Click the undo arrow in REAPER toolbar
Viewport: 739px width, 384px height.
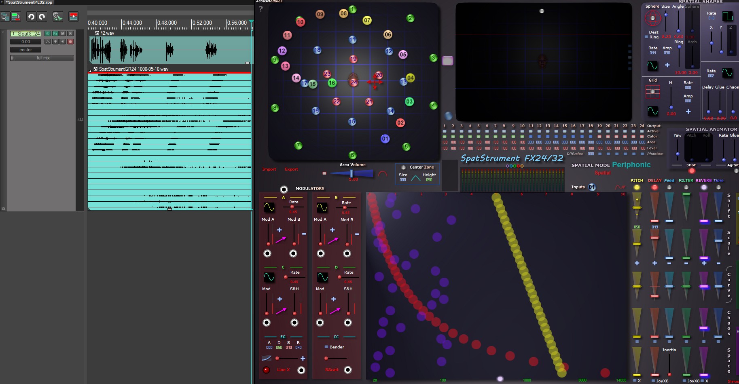coord(31,17)
